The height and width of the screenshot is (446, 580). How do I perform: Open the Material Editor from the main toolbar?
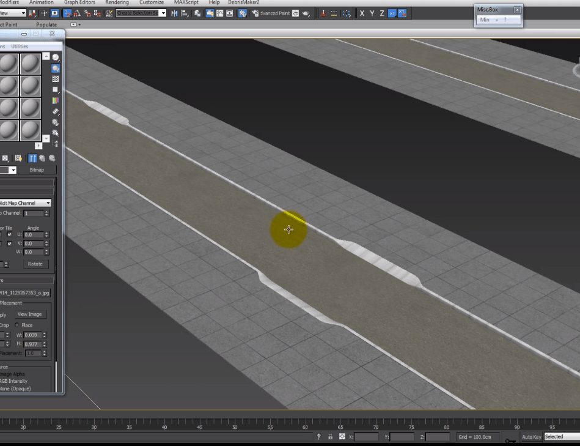pos(242,13)
